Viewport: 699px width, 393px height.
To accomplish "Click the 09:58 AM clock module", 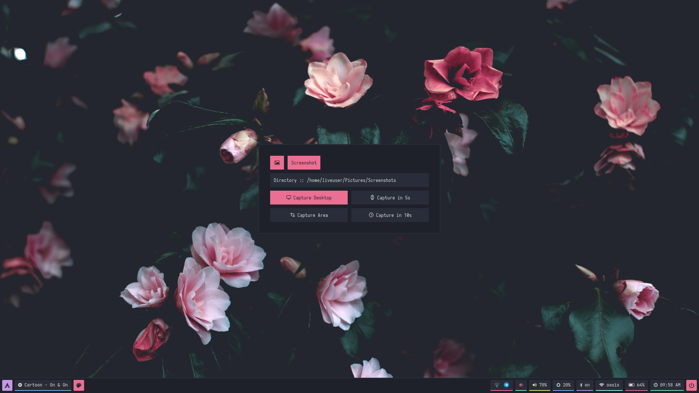I will pyautogui.click(x=667, y=385).
